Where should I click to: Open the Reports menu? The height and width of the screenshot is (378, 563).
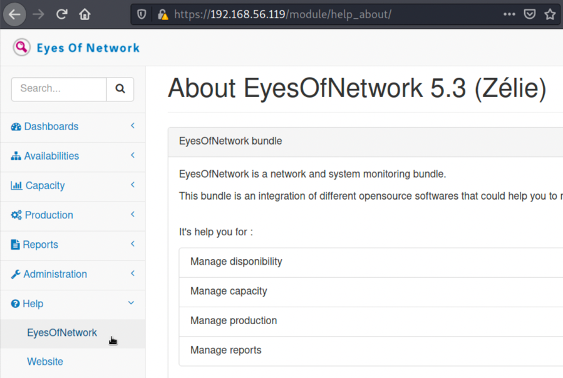tap(73, 245)
